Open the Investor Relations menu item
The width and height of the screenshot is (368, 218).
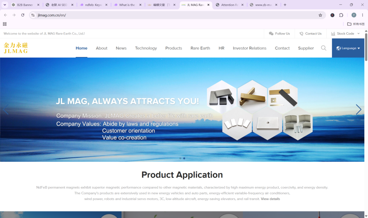click(249, 48)
